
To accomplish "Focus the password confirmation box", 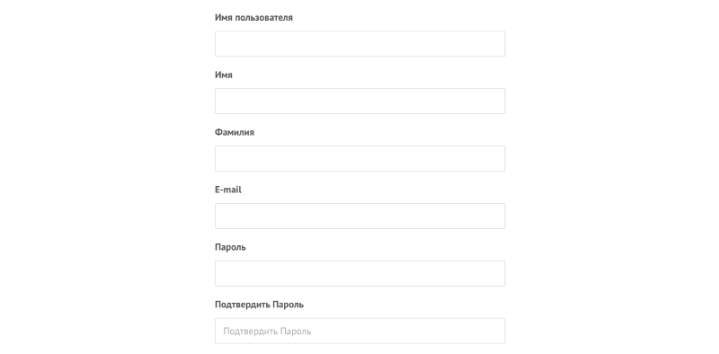I will tap(360, 331).
